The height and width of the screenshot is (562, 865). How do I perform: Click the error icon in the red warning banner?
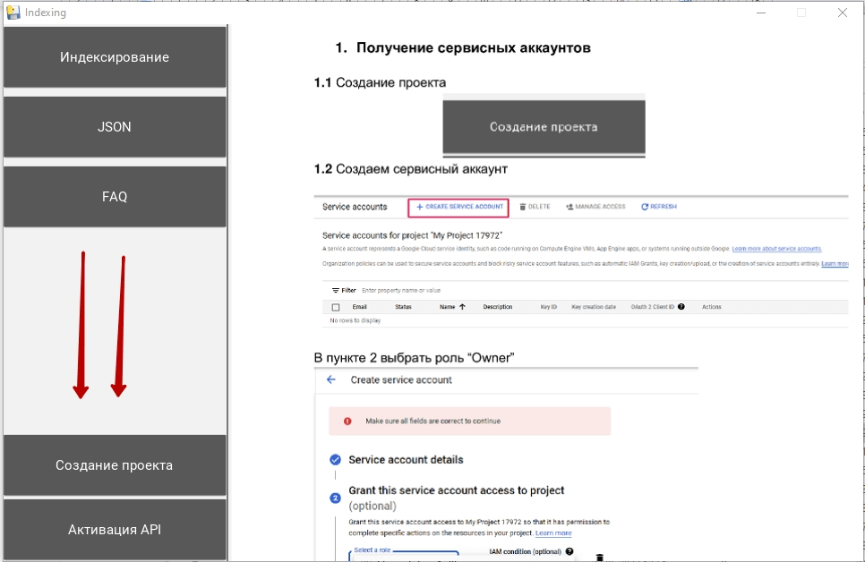click(347, 421)
